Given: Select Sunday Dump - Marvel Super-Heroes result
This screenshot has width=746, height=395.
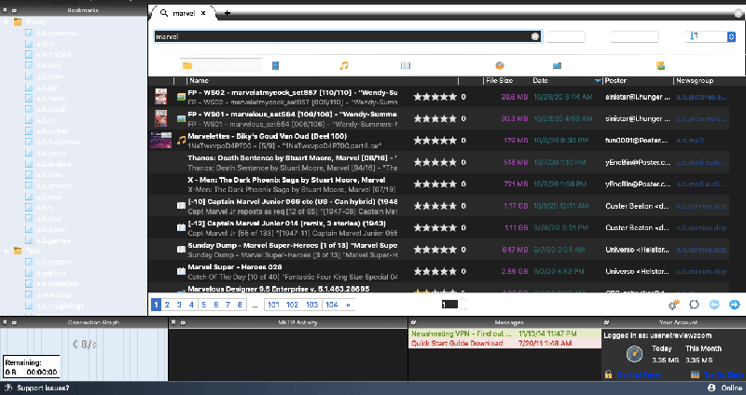Looking at the screenshot, I should 438,250.
